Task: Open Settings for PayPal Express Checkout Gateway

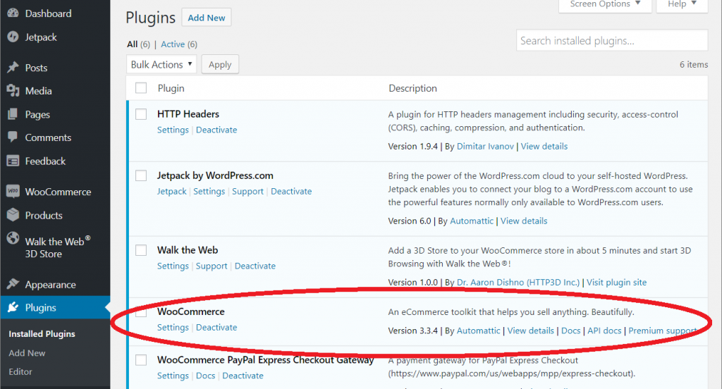Action: pyautogui.click(x=173, y=376)
